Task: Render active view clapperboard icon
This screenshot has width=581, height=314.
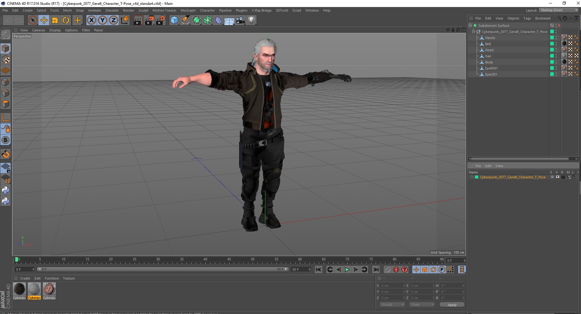Action: [138, 20]
